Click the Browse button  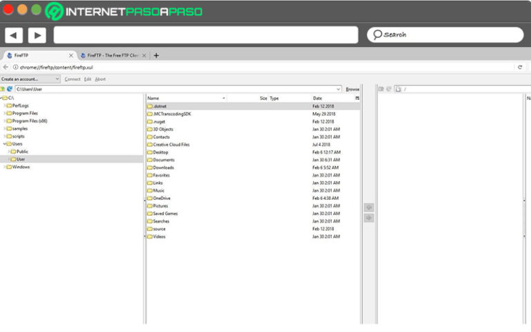pos(353,89)
